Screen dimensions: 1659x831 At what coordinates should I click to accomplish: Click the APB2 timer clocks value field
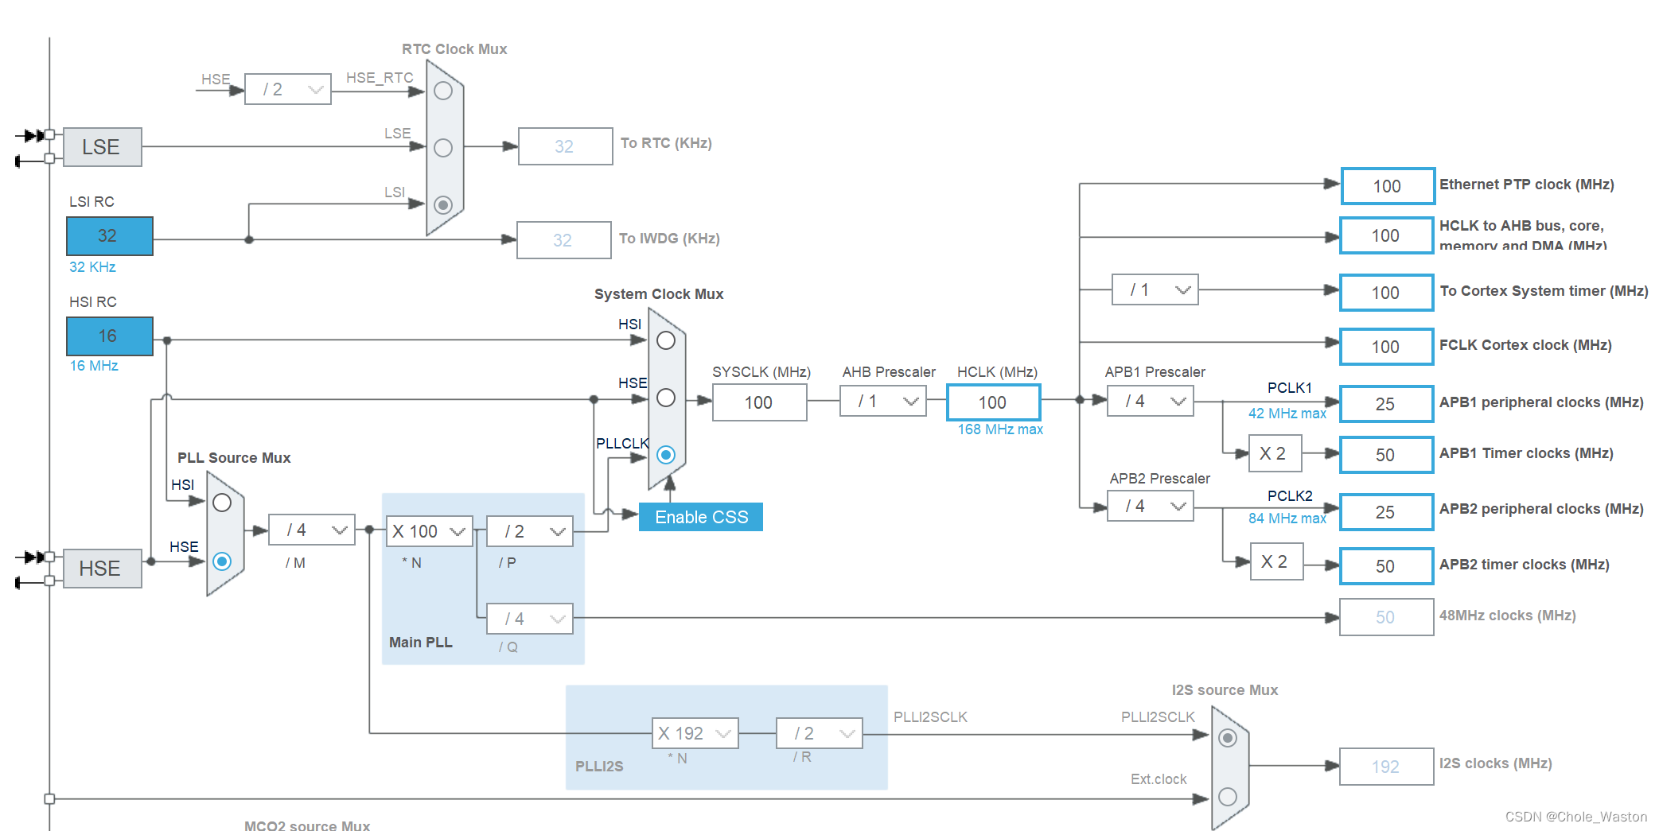[x=1387, y=566]
